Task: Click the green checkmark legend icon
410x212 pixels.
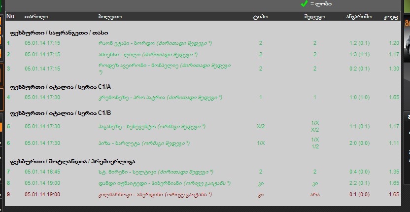Action: coord(304,3)
